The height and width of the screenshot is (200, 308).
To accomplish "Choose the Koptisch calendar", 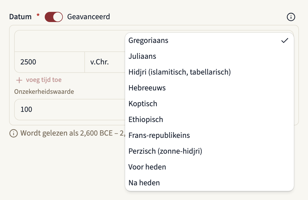I will [x=209, y=104].
